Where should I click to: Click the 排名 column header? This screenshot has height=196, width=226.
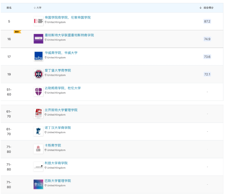[x=9, y=8]
